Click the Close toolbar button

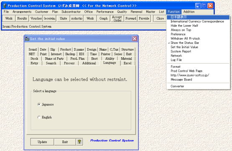pyautogui.click(x=160, y=18)
